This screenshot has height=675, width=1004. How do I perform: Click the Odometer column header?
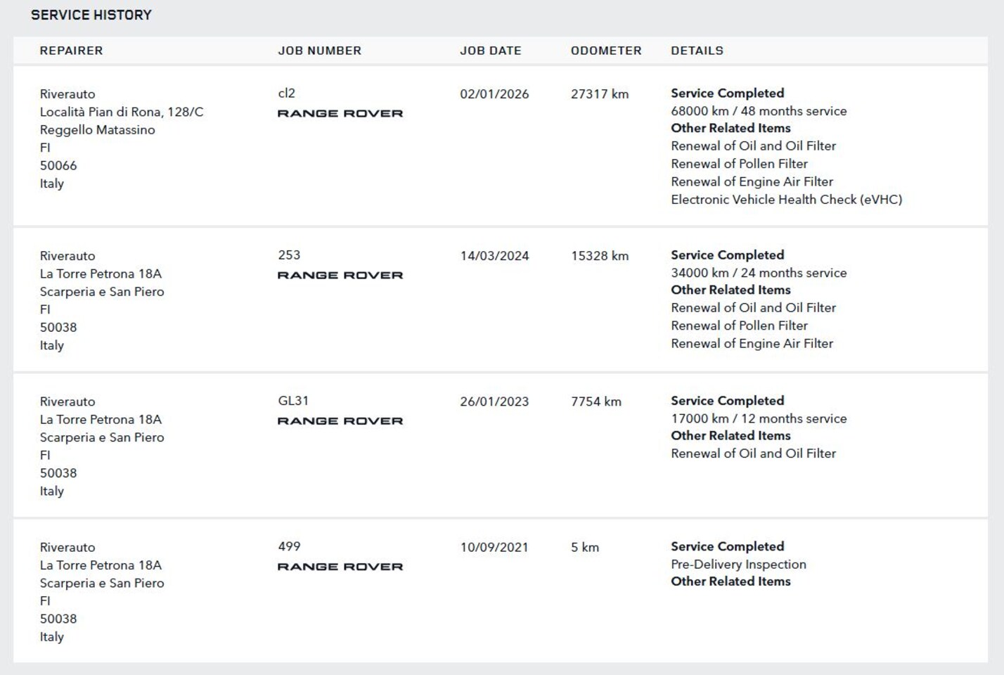tap(606, 51)
